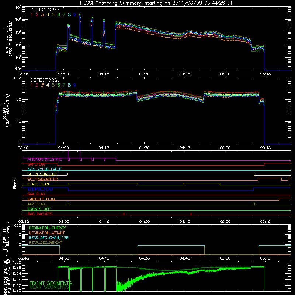Select the DETECTORS: label in front segments plot

click(x=44, y=10)
